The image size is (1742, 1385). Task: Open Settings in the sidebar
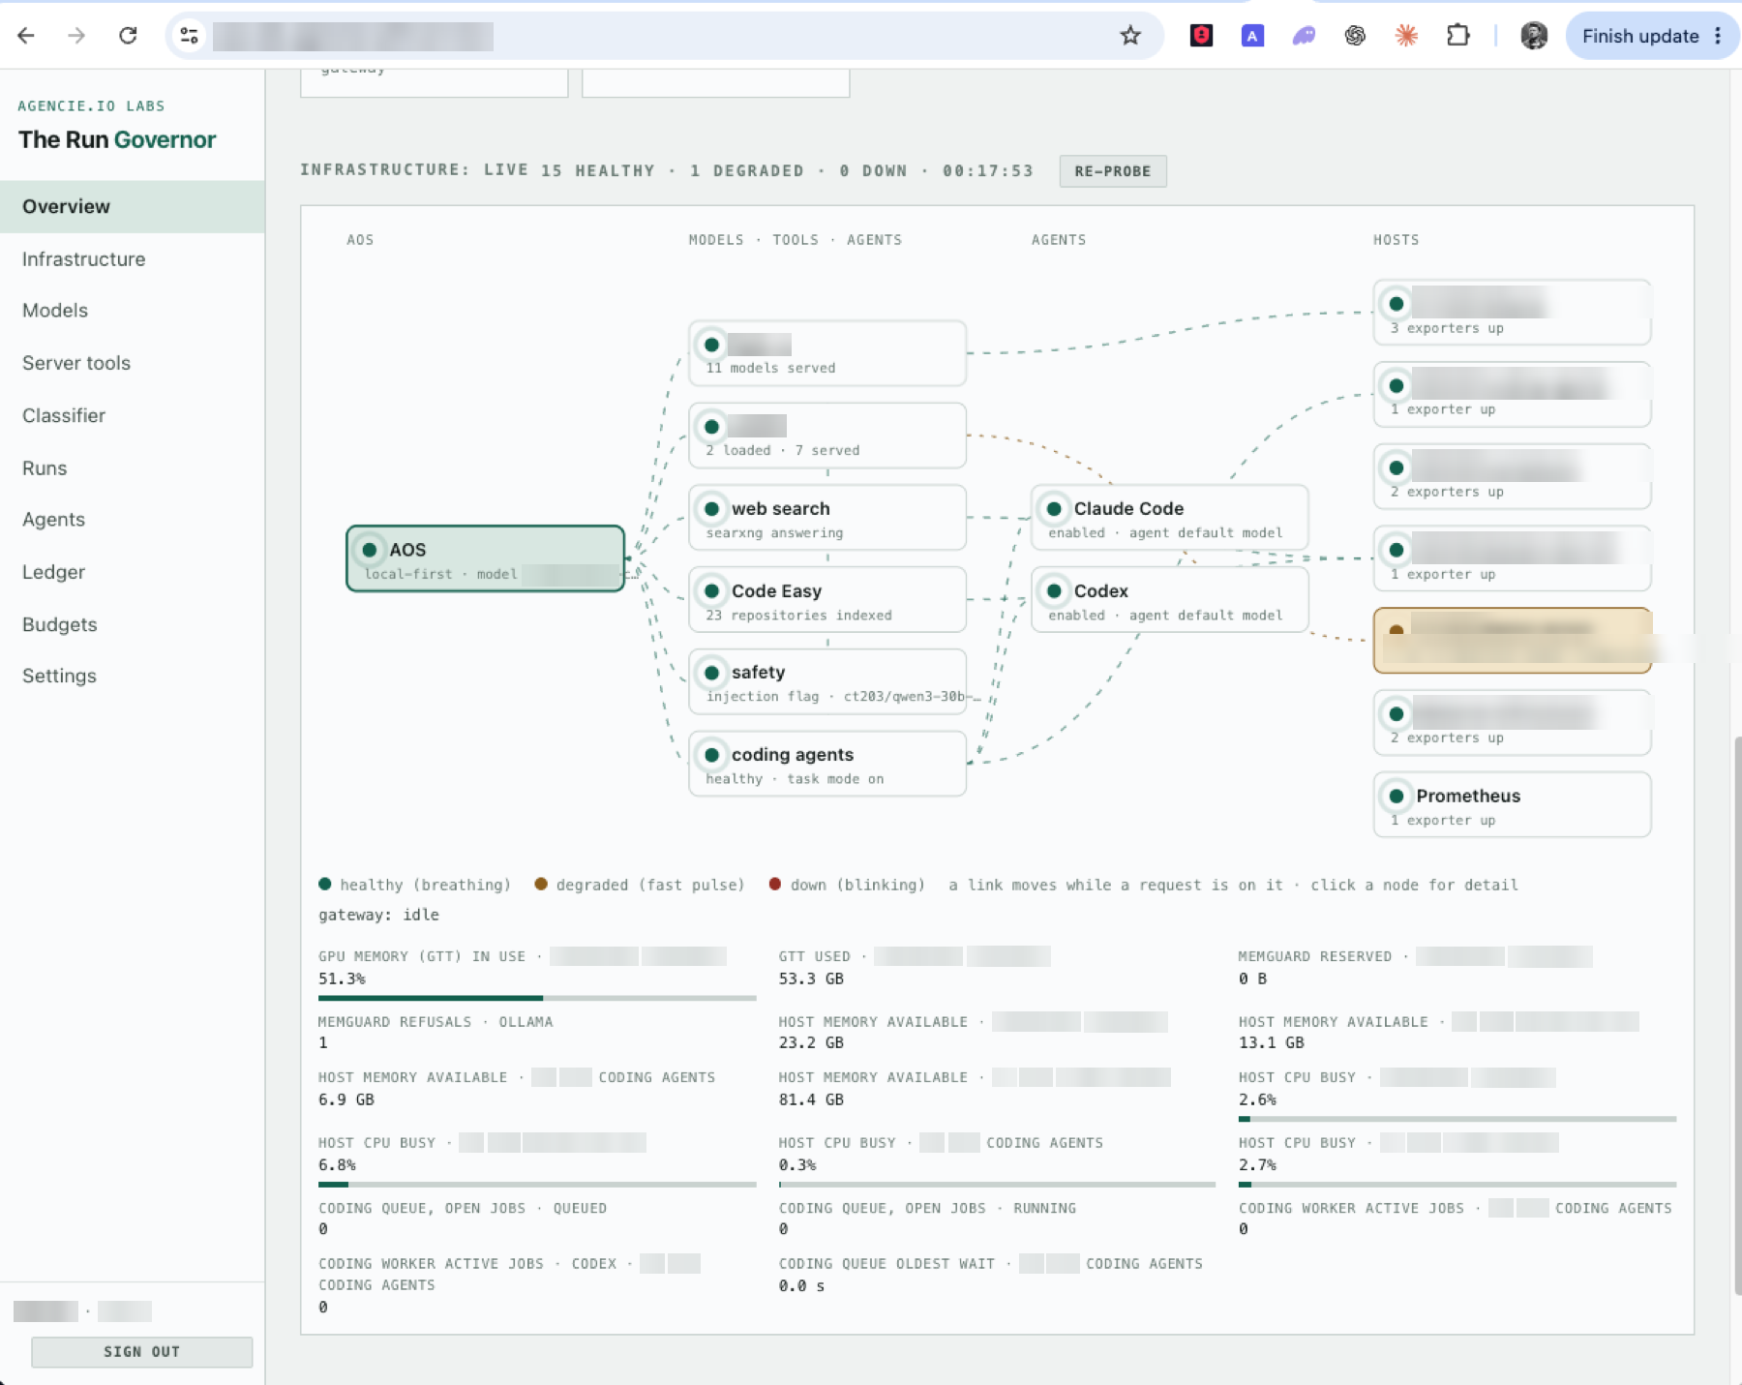(x=133, y=676)
